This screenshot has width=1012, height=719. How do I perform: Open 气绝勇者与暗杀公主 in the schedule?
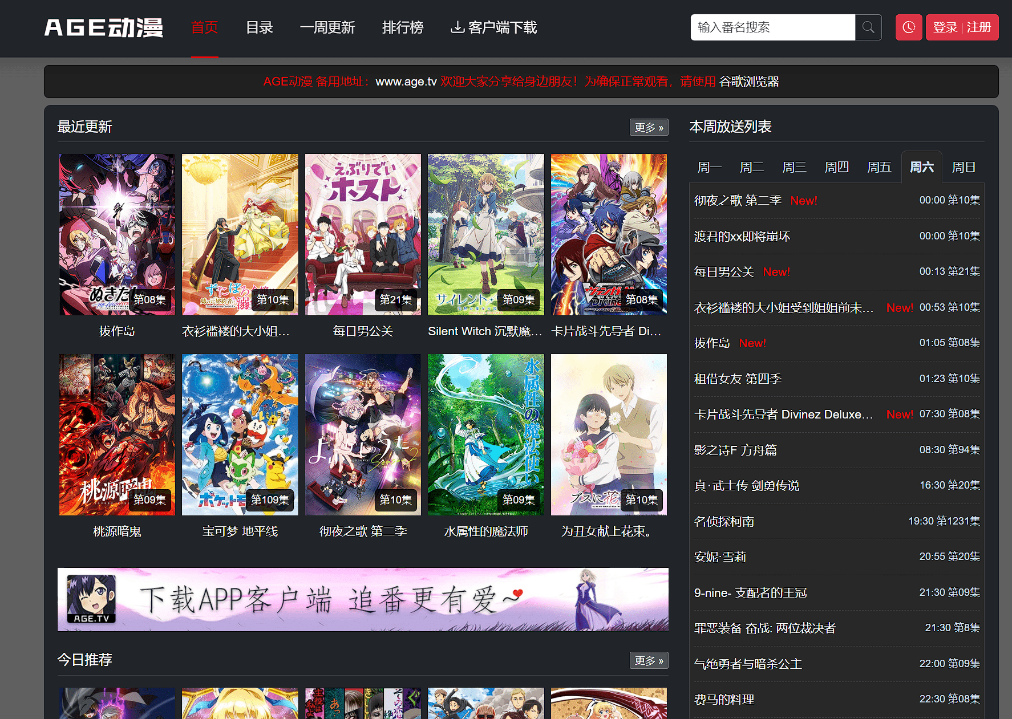click(x=748, y=664)
